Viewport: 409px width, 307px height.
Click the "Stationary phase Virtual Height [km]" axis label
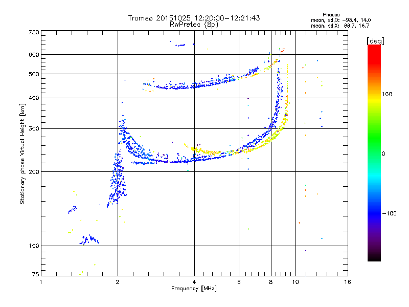click(x=22, y=154)
